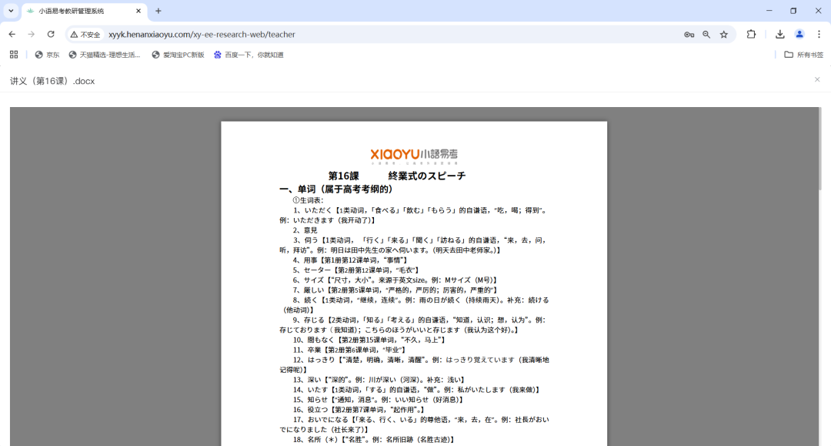This screenshot has height=446, width=831.
Task: Bookmark this page with the star
Action: tap(724, 35)
